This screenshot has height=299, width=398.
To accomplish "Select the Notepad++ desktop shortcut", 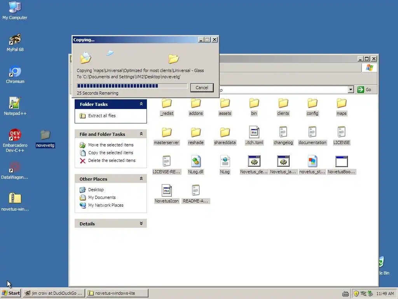I will [15, 107].
